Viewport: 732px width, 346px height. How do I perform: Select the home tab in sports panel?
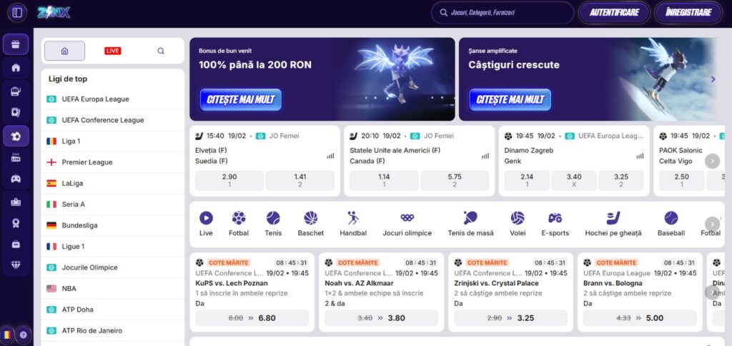coord(64,51)
